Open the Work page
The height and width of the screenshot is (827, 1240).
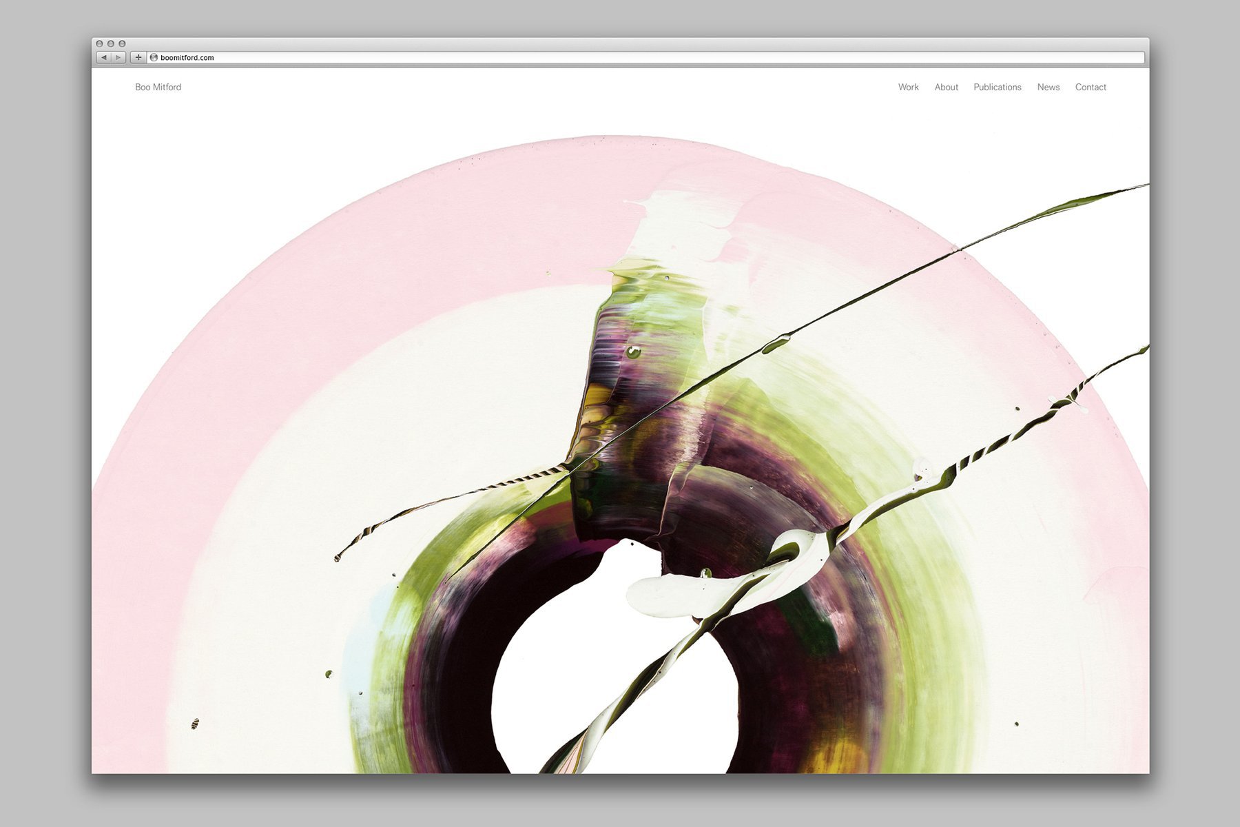[x=908, y=87]
